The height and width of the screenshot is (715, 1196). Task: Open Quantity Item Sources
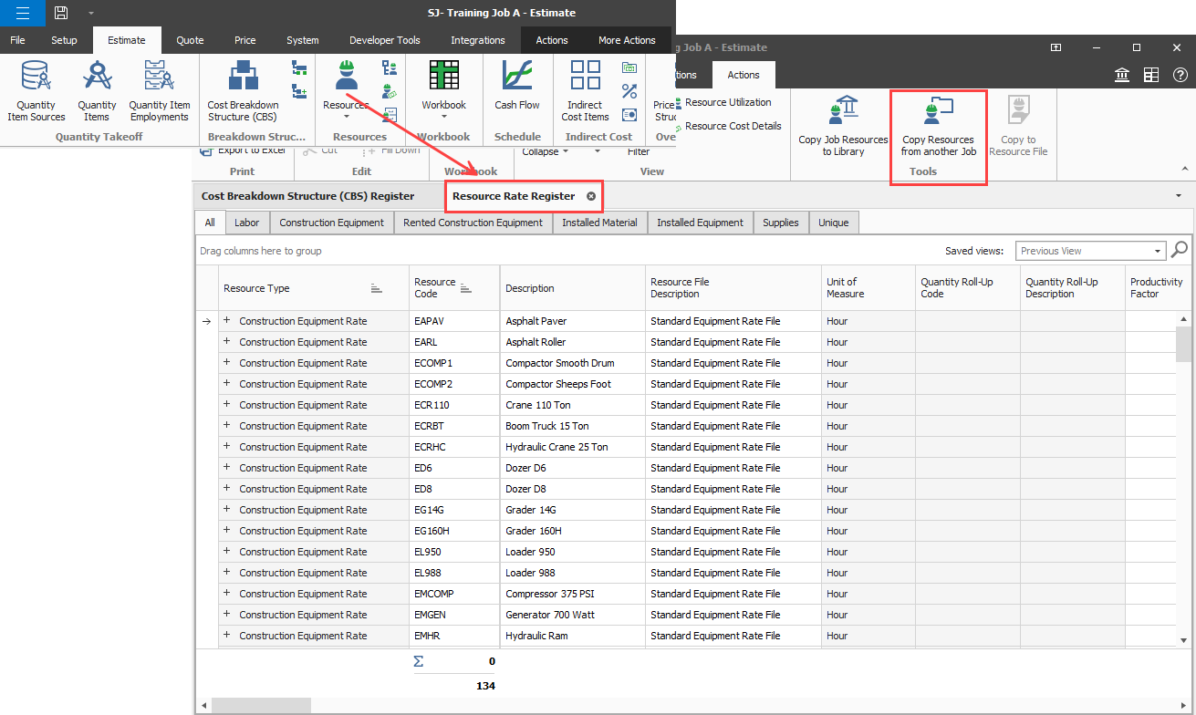pyautogui.click(x=36, y=90)
